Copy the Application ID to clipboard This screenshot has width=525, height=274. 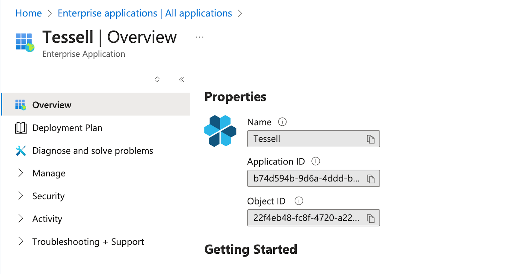(370, 179)
